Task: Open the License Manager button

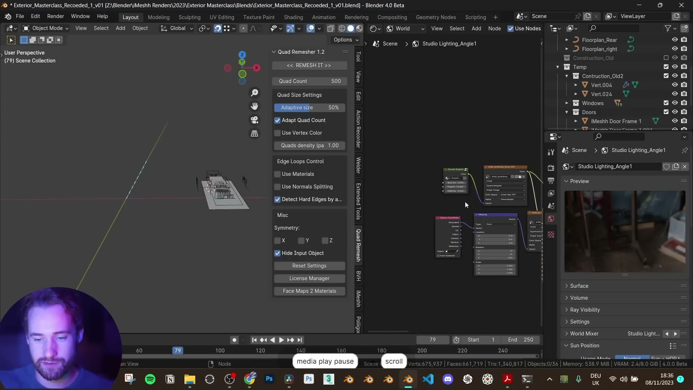Action: click(309, 278)
